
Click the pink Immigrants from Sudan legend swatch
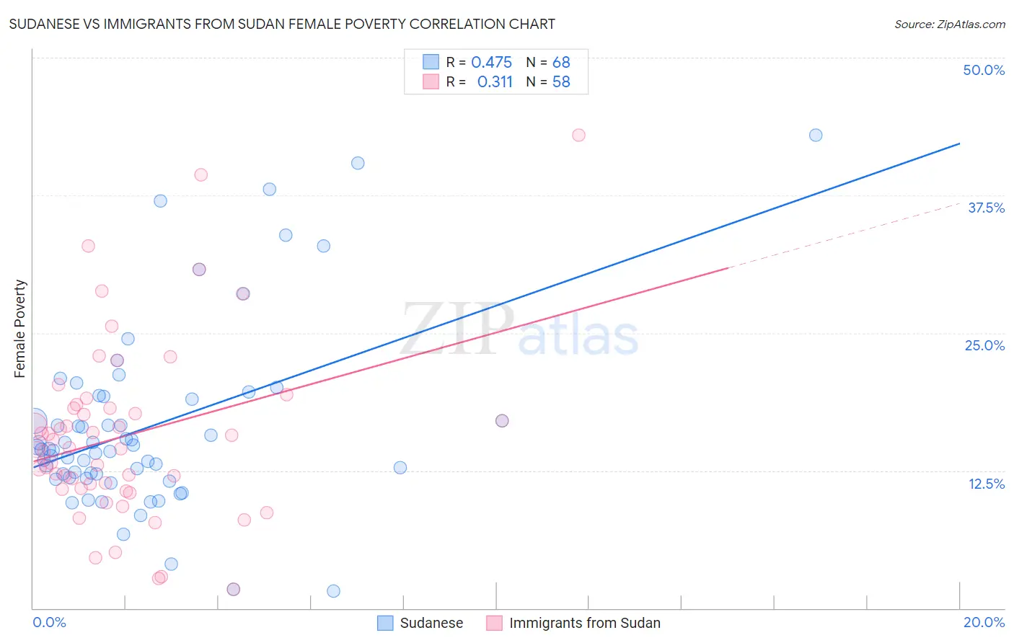[x=494, y=623]
